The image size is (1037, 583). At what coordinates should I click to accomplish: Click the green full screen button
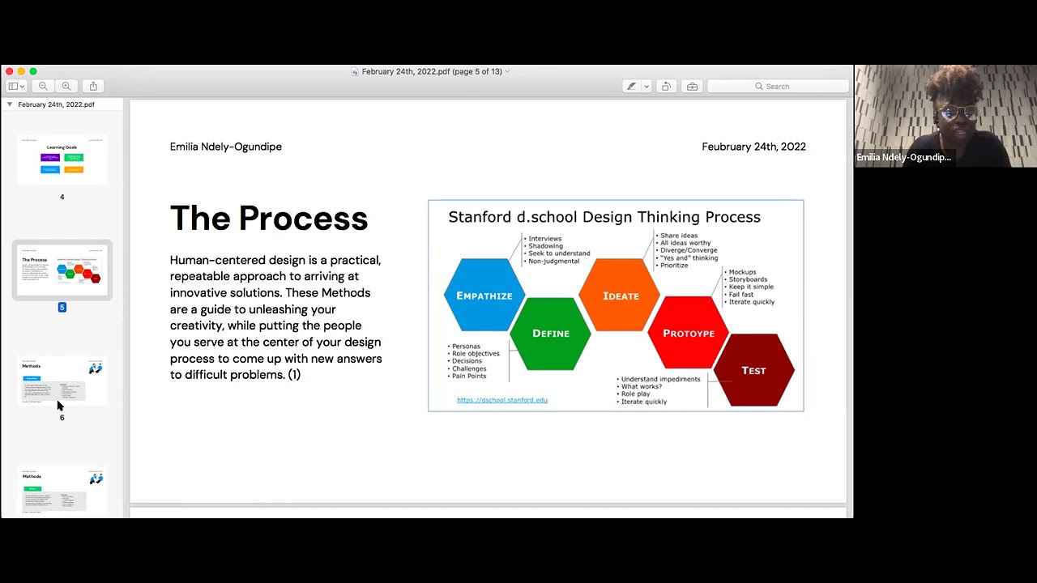[x=33, y=71]
